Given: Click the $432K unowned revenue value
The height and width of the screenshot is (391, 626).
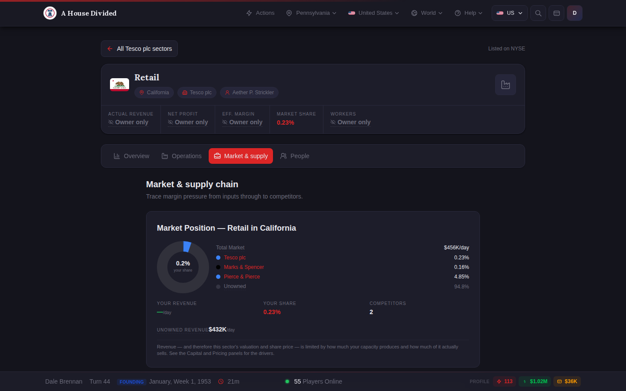Looking at the screenshot, I should [x=217, y=329].
